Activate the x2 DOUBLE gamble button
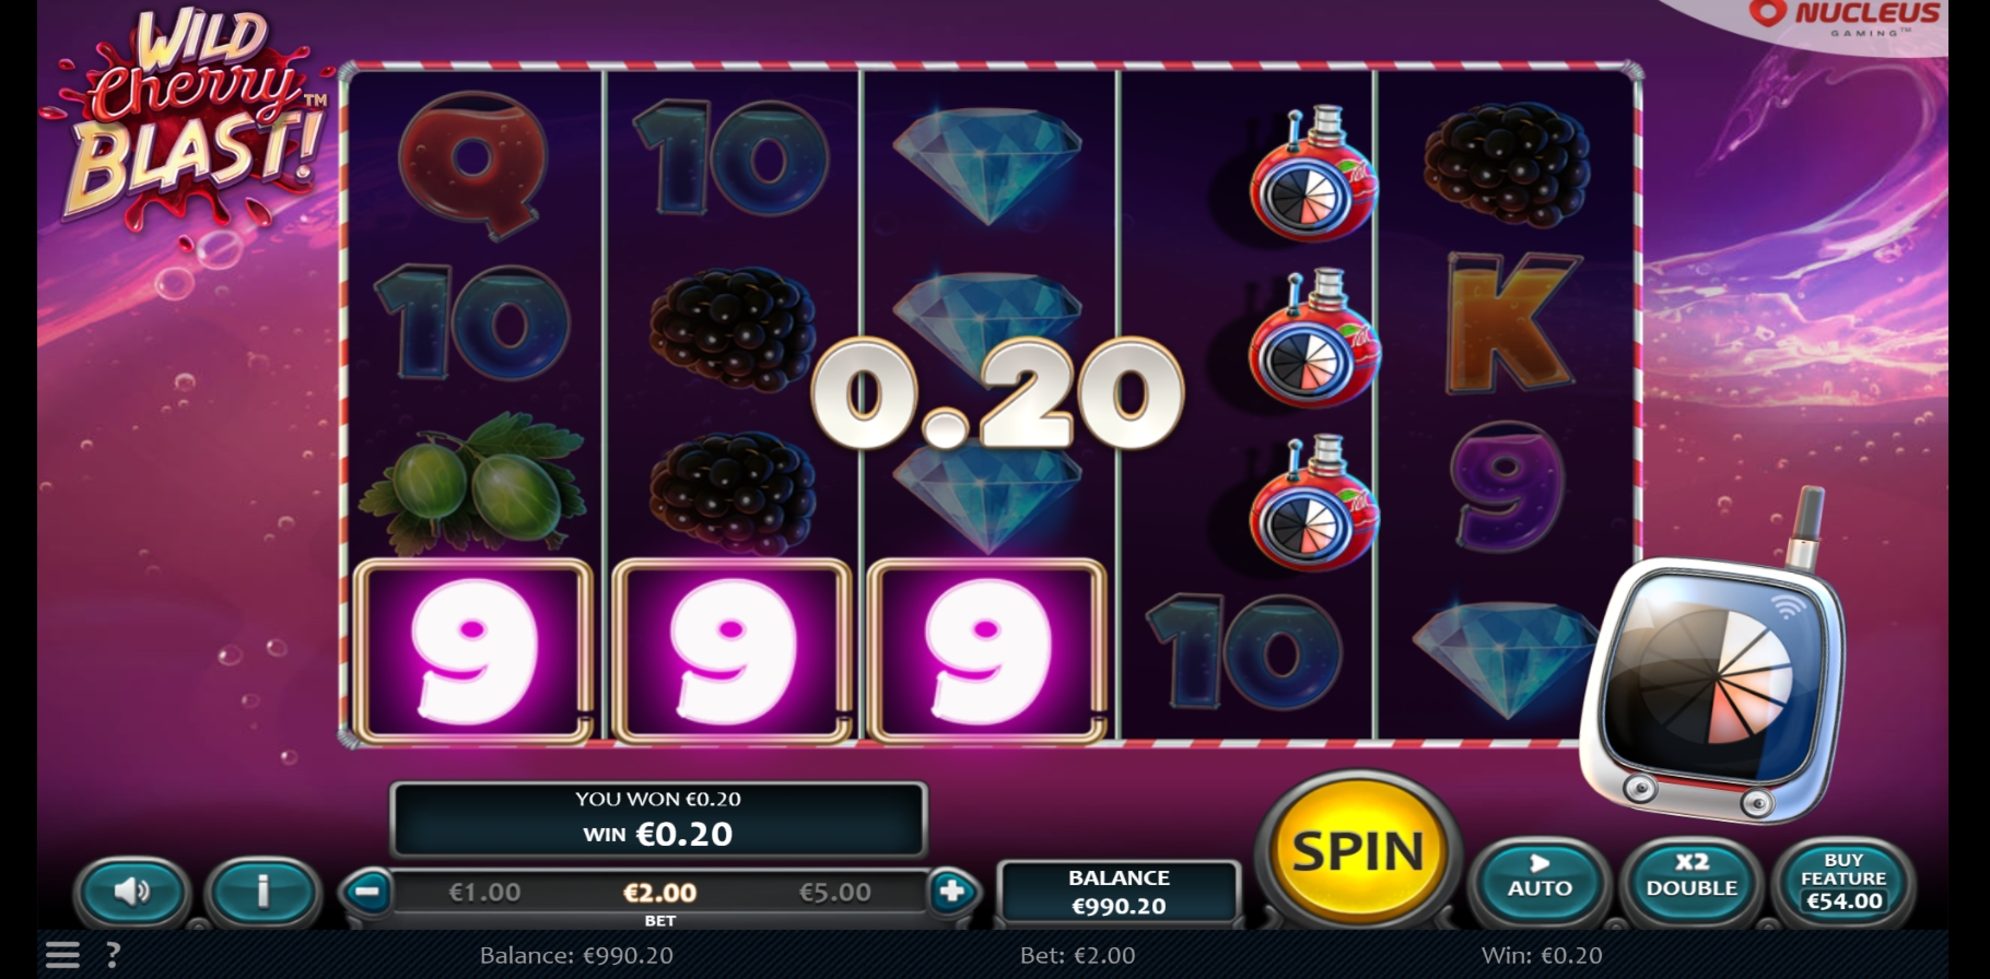Viewport: 1990px width, 979px height. tap(1691, 878)
